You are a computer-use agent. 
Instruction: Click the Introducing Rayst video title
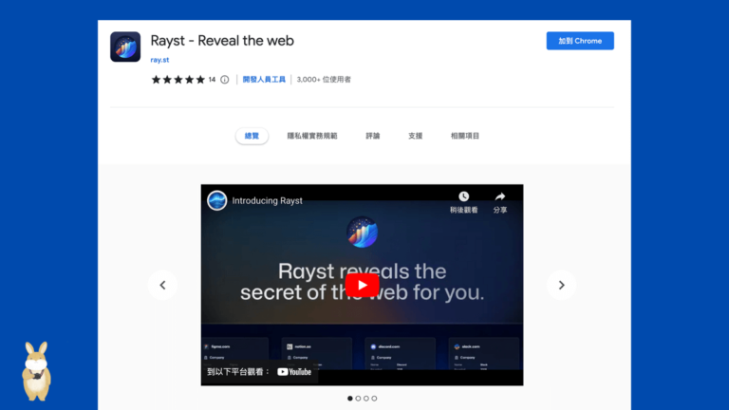pyautogui.click(x=268, y=201)
